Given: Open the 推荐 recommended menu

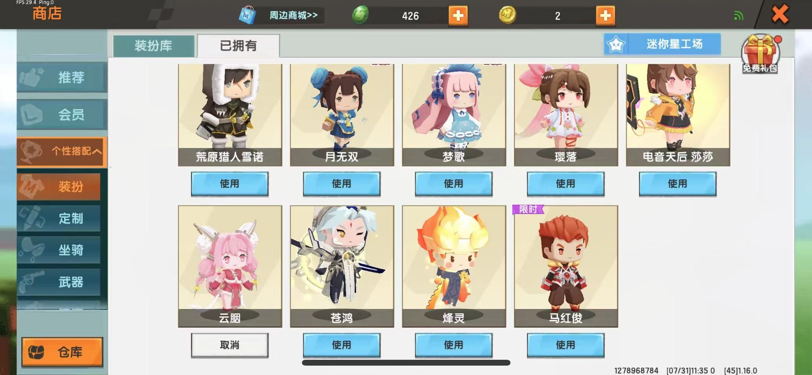Looking at the screenshot, I should coord(62,77).
